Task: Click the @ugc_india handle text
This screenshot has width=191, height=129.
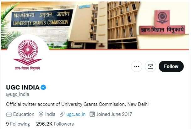Action: [x=18, y=94]
